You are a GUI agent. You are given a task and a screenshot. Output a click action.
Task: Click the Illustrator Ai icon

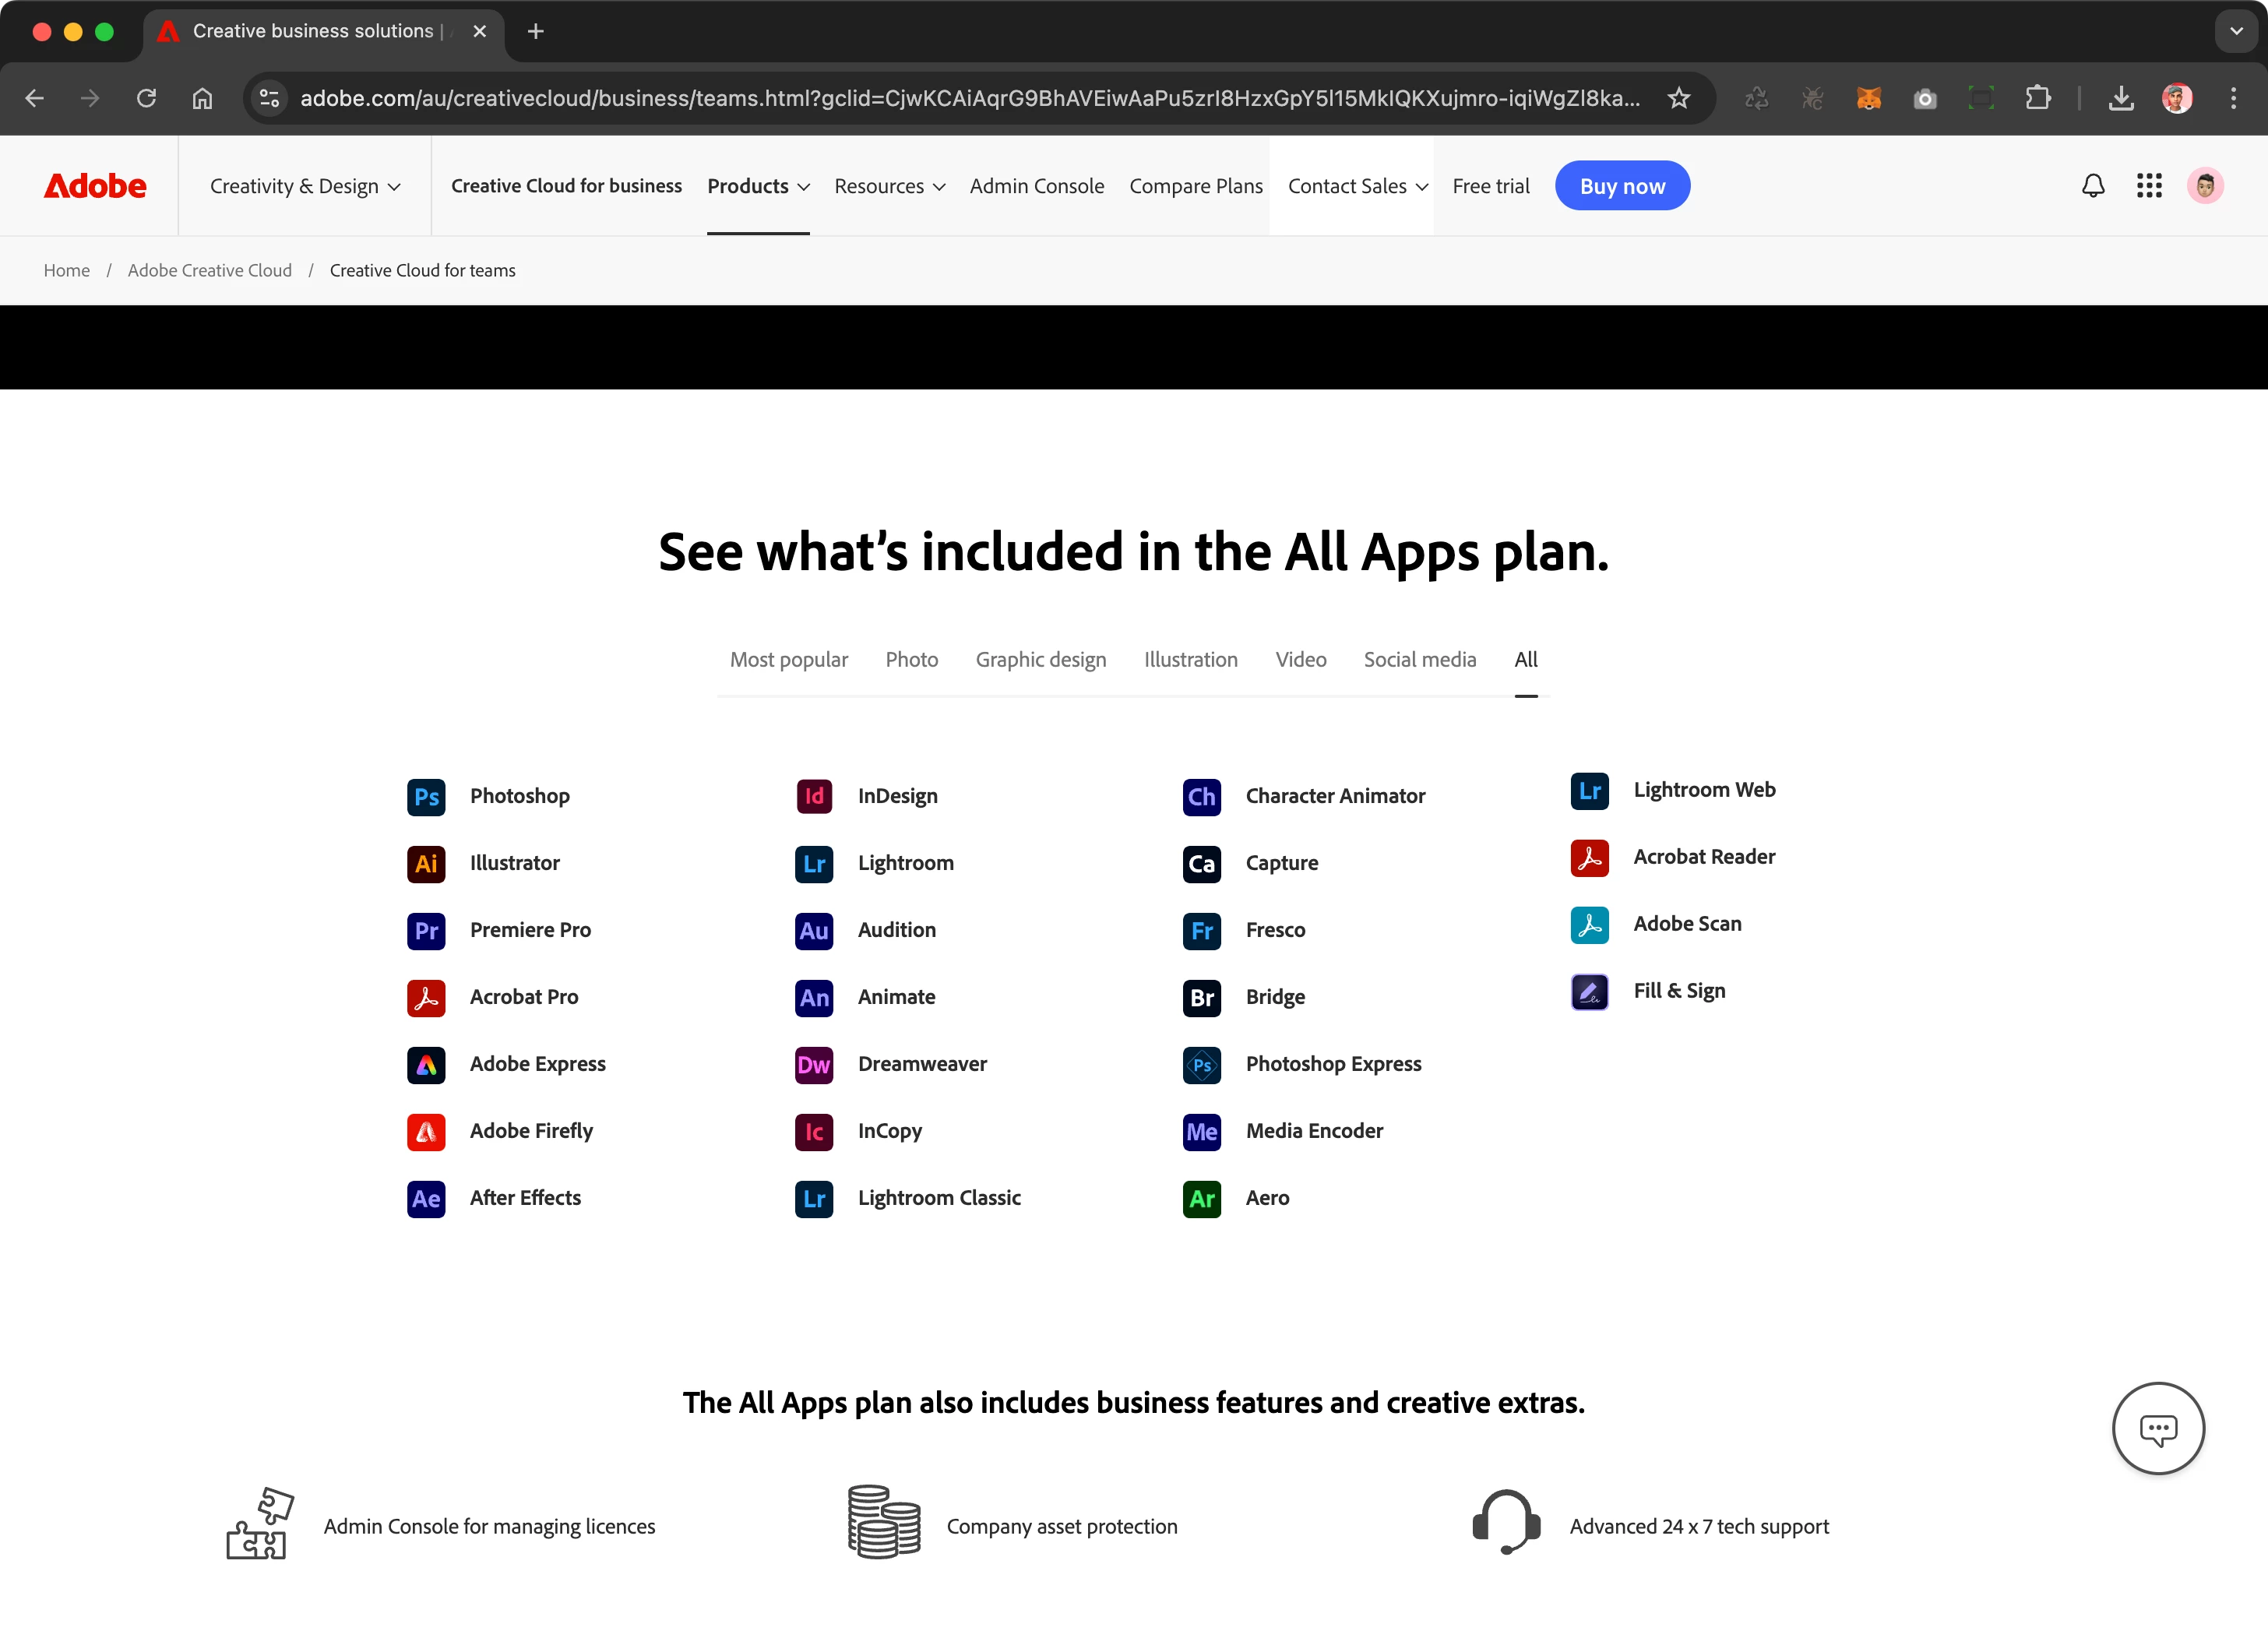click(x=426, y=863)
